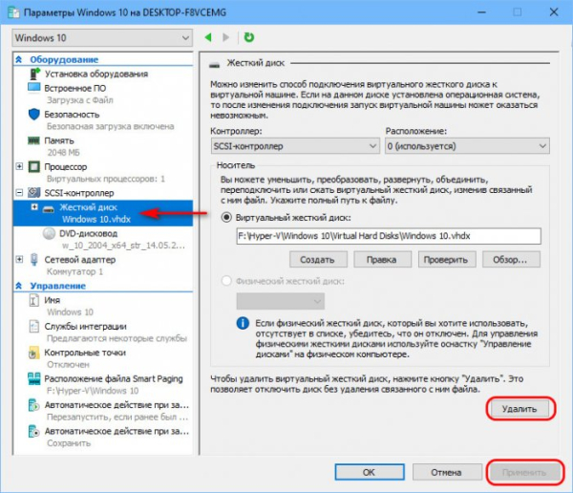Collapse the SCSI-контроллер tree node

click(x=20, y=192)
